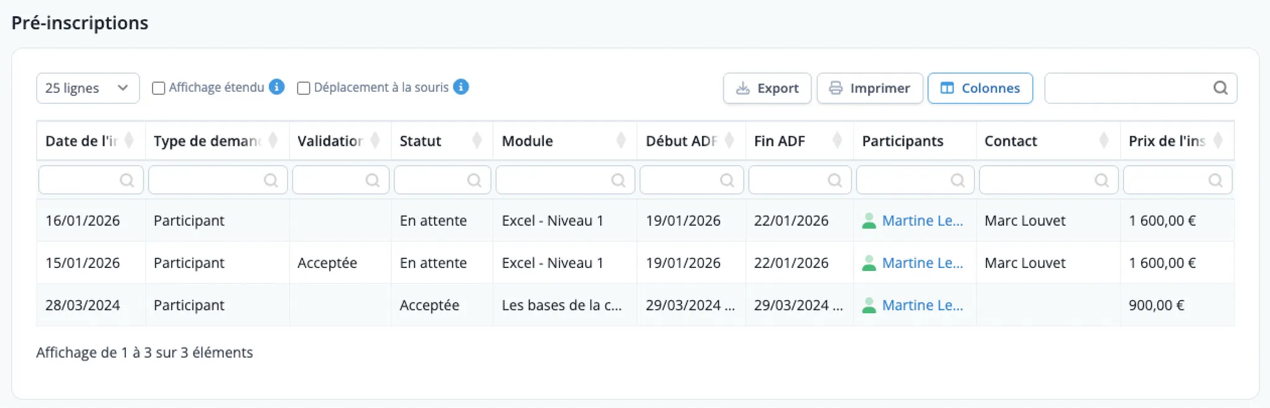Click the Statut column header label
1270x408 pixels.
(x=420, y=141)
